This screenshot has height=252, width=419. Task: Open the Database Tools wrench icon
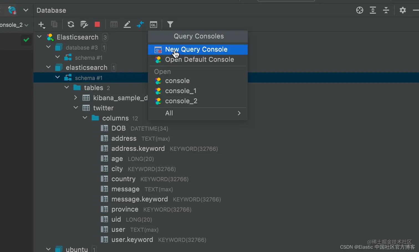click(84, 24)
